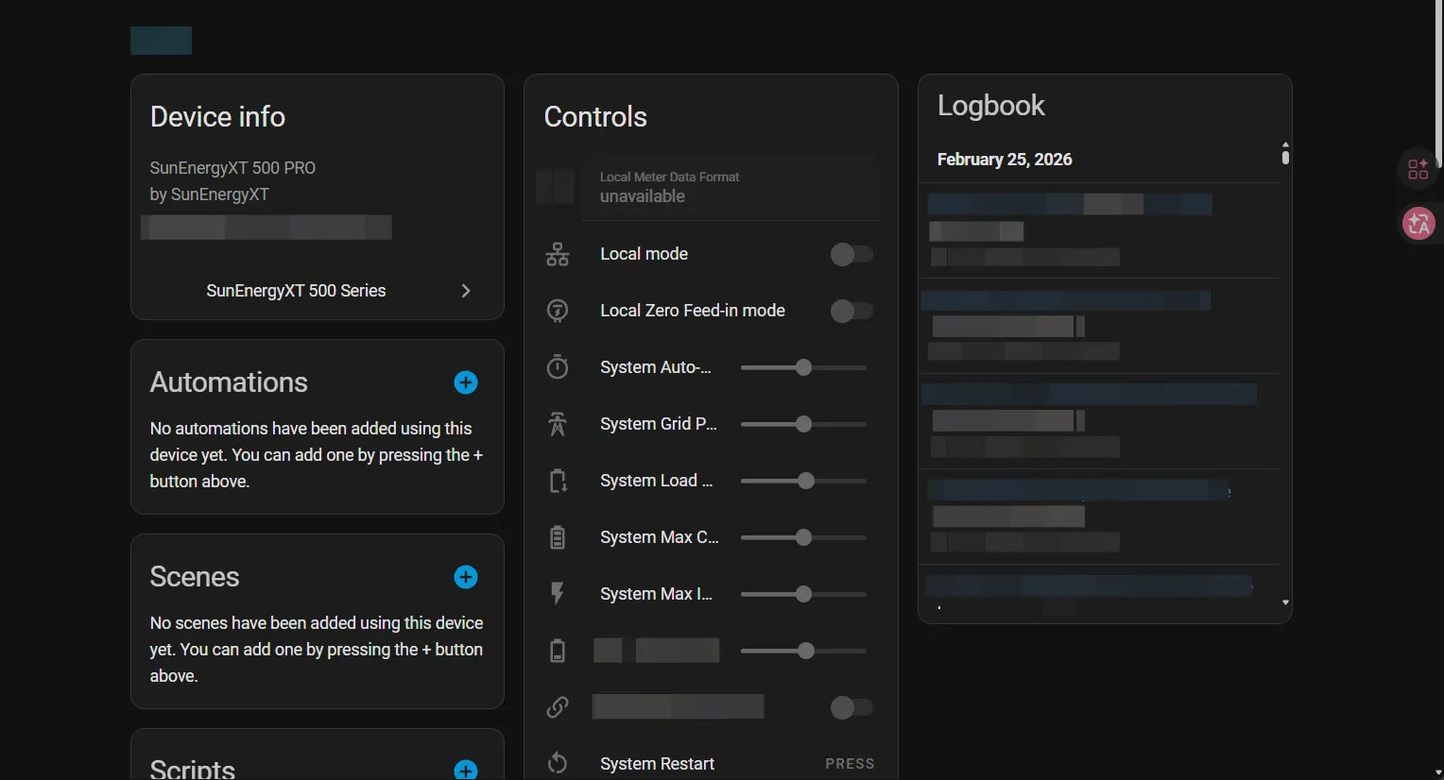This screenshot has width=1444, height=780.
Task: Add a new automation with plus button
Action: (x=466, y=382)
